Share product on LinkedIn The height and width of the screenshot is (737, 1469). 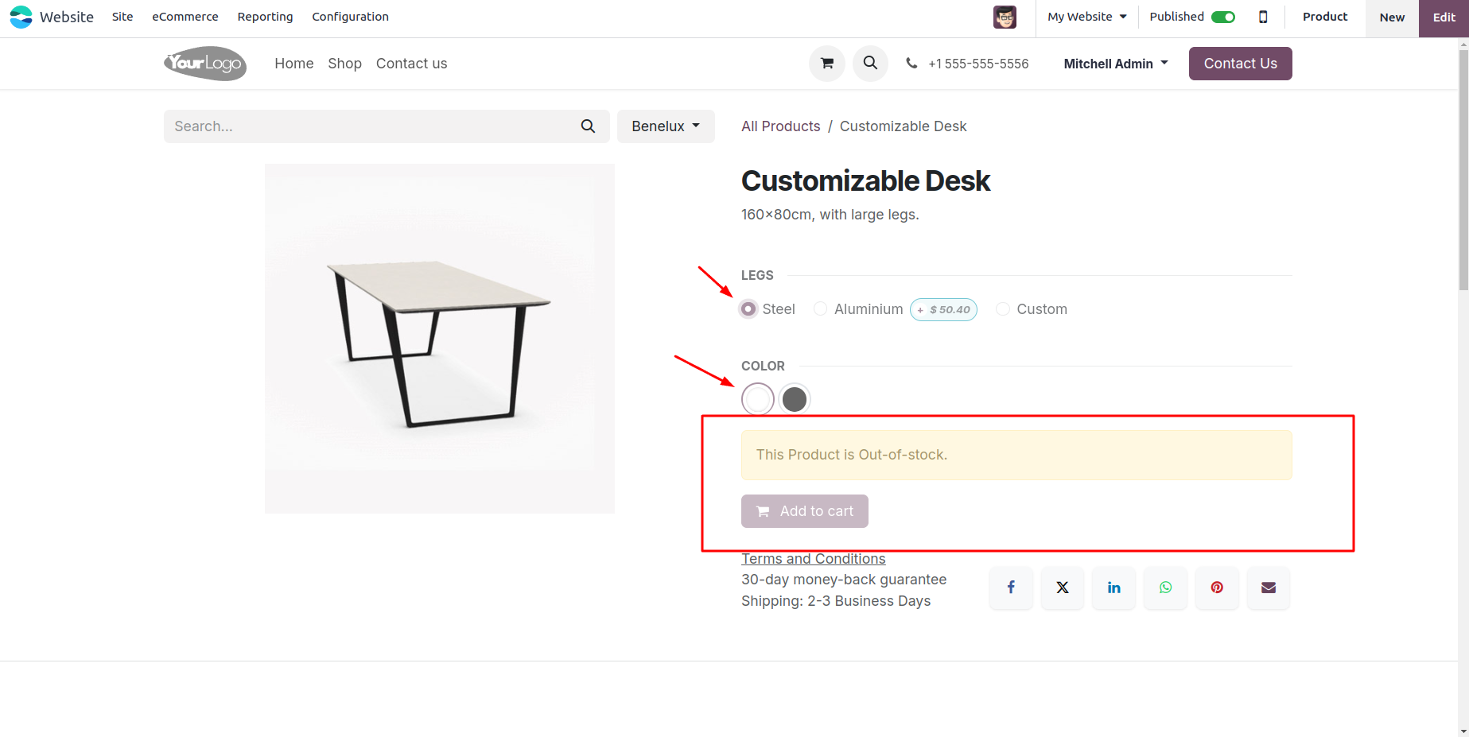(1113, 588)
